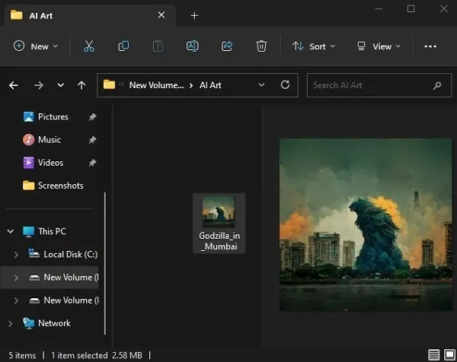Select Local Disk (C:)
The height and width of the screenshot is (362, 457).
click(71, 255)
